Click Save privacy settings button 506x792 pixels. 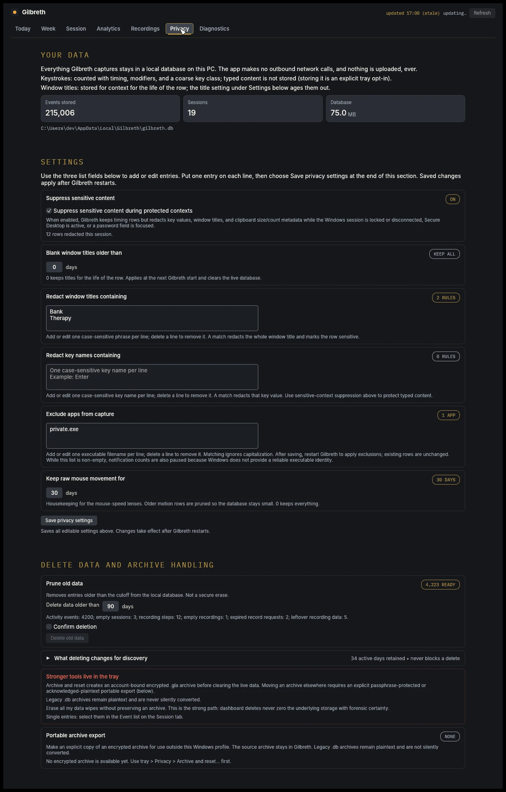tap(69, 521)
